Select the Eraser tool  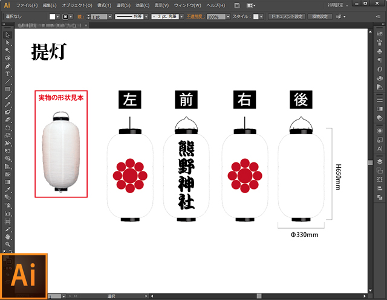7,120
